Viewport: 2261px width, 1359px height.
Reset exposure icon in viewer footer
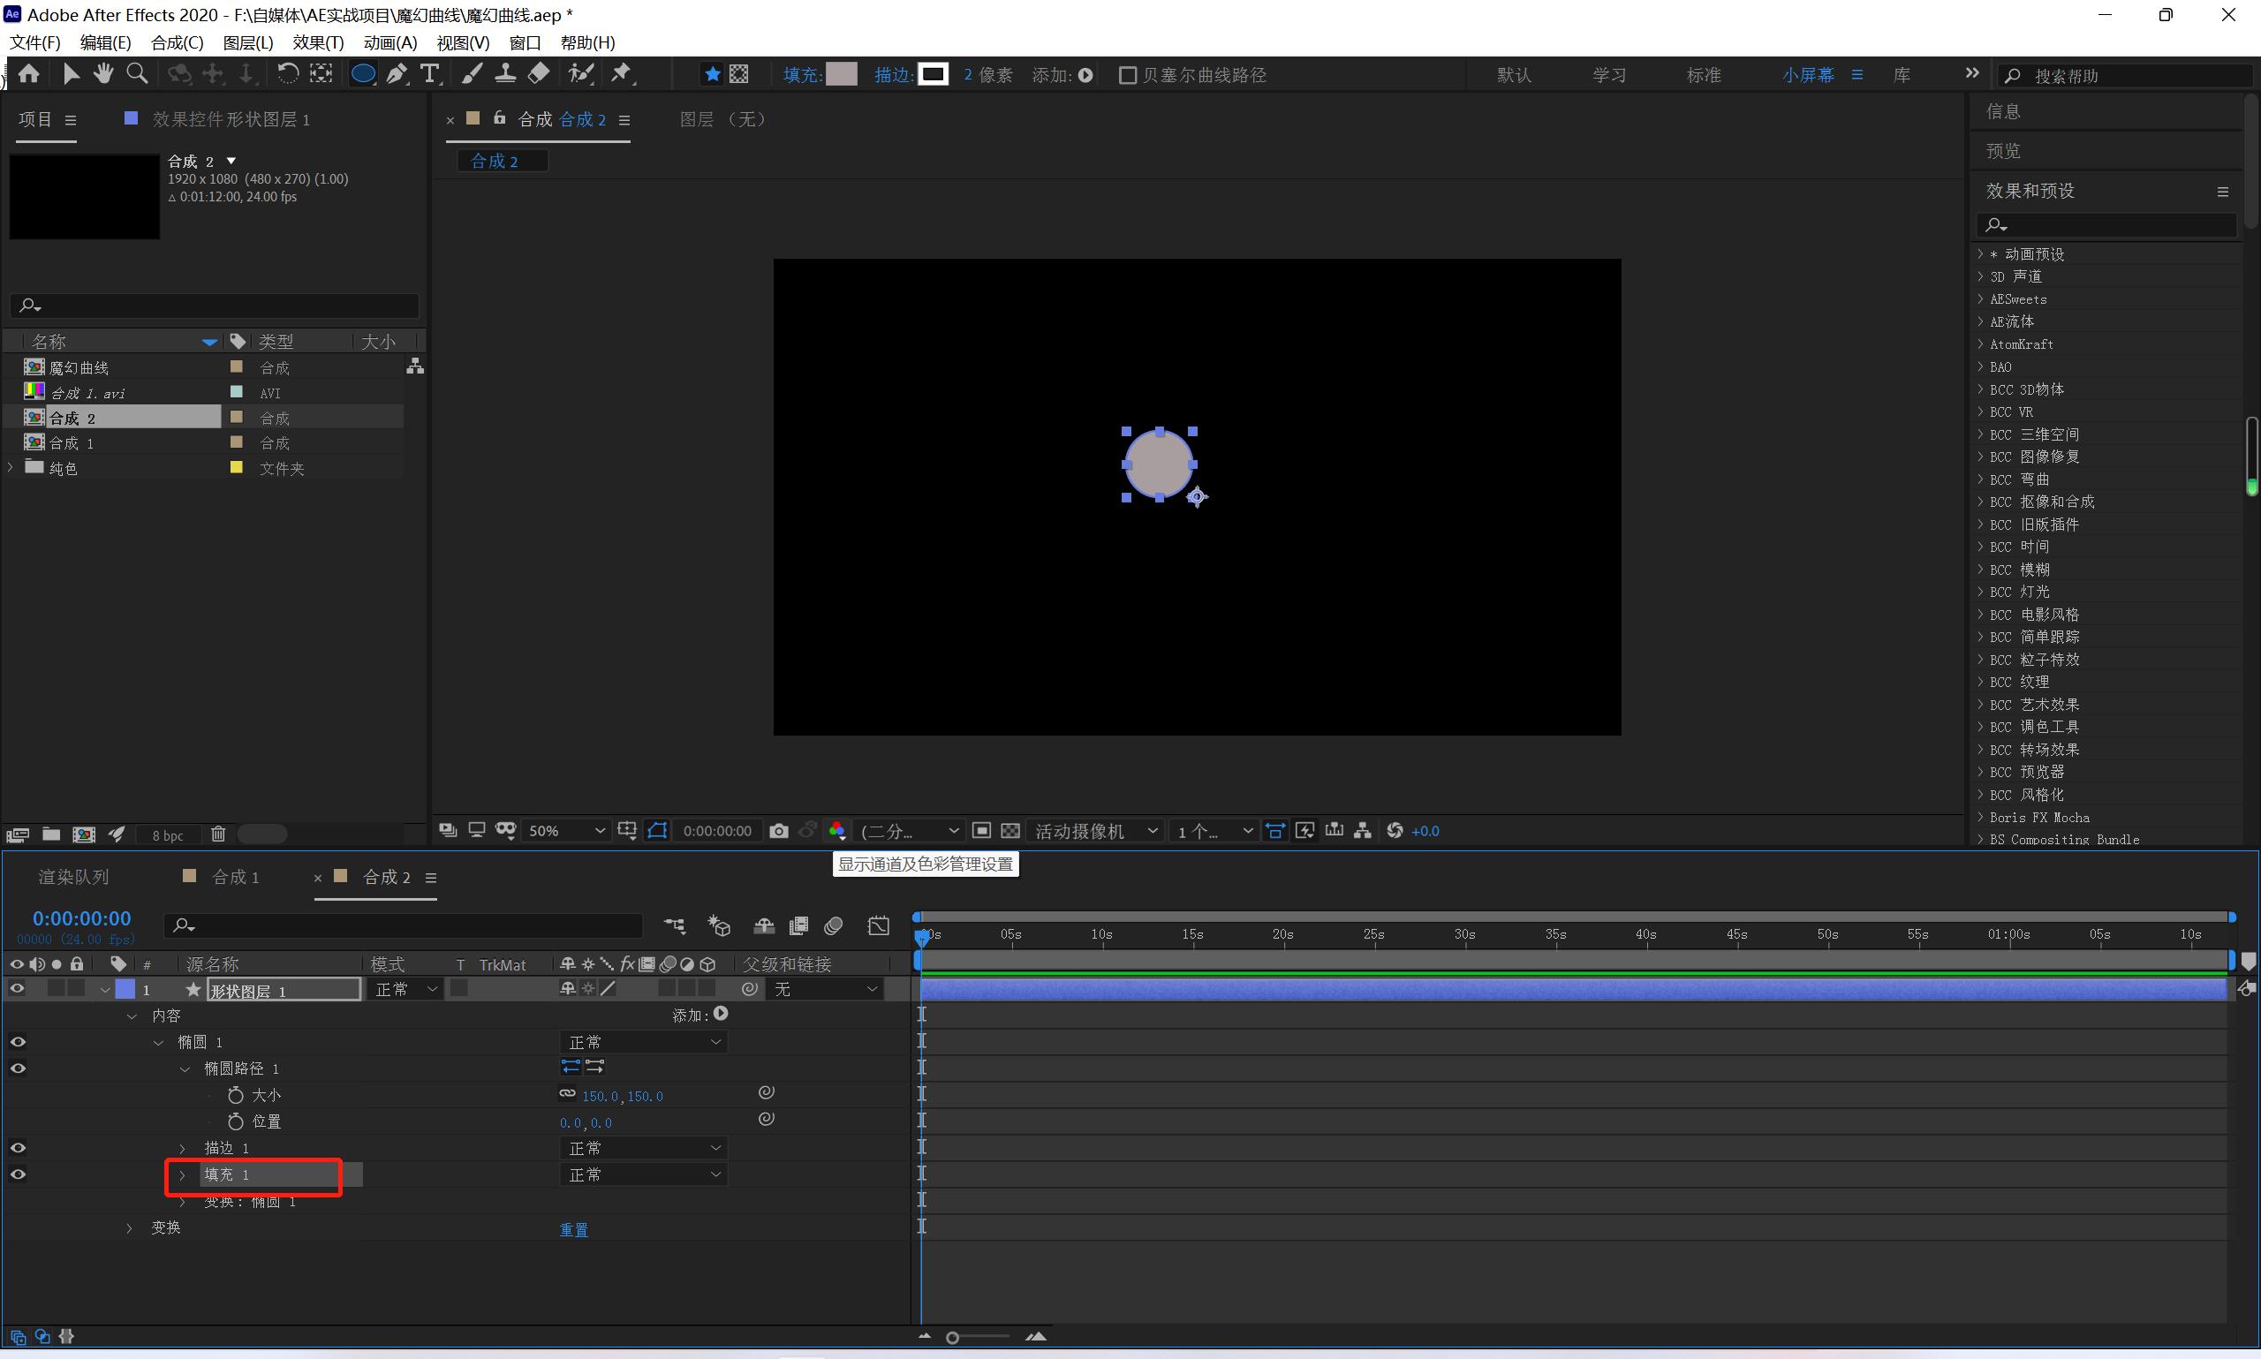click(1395, 831)
